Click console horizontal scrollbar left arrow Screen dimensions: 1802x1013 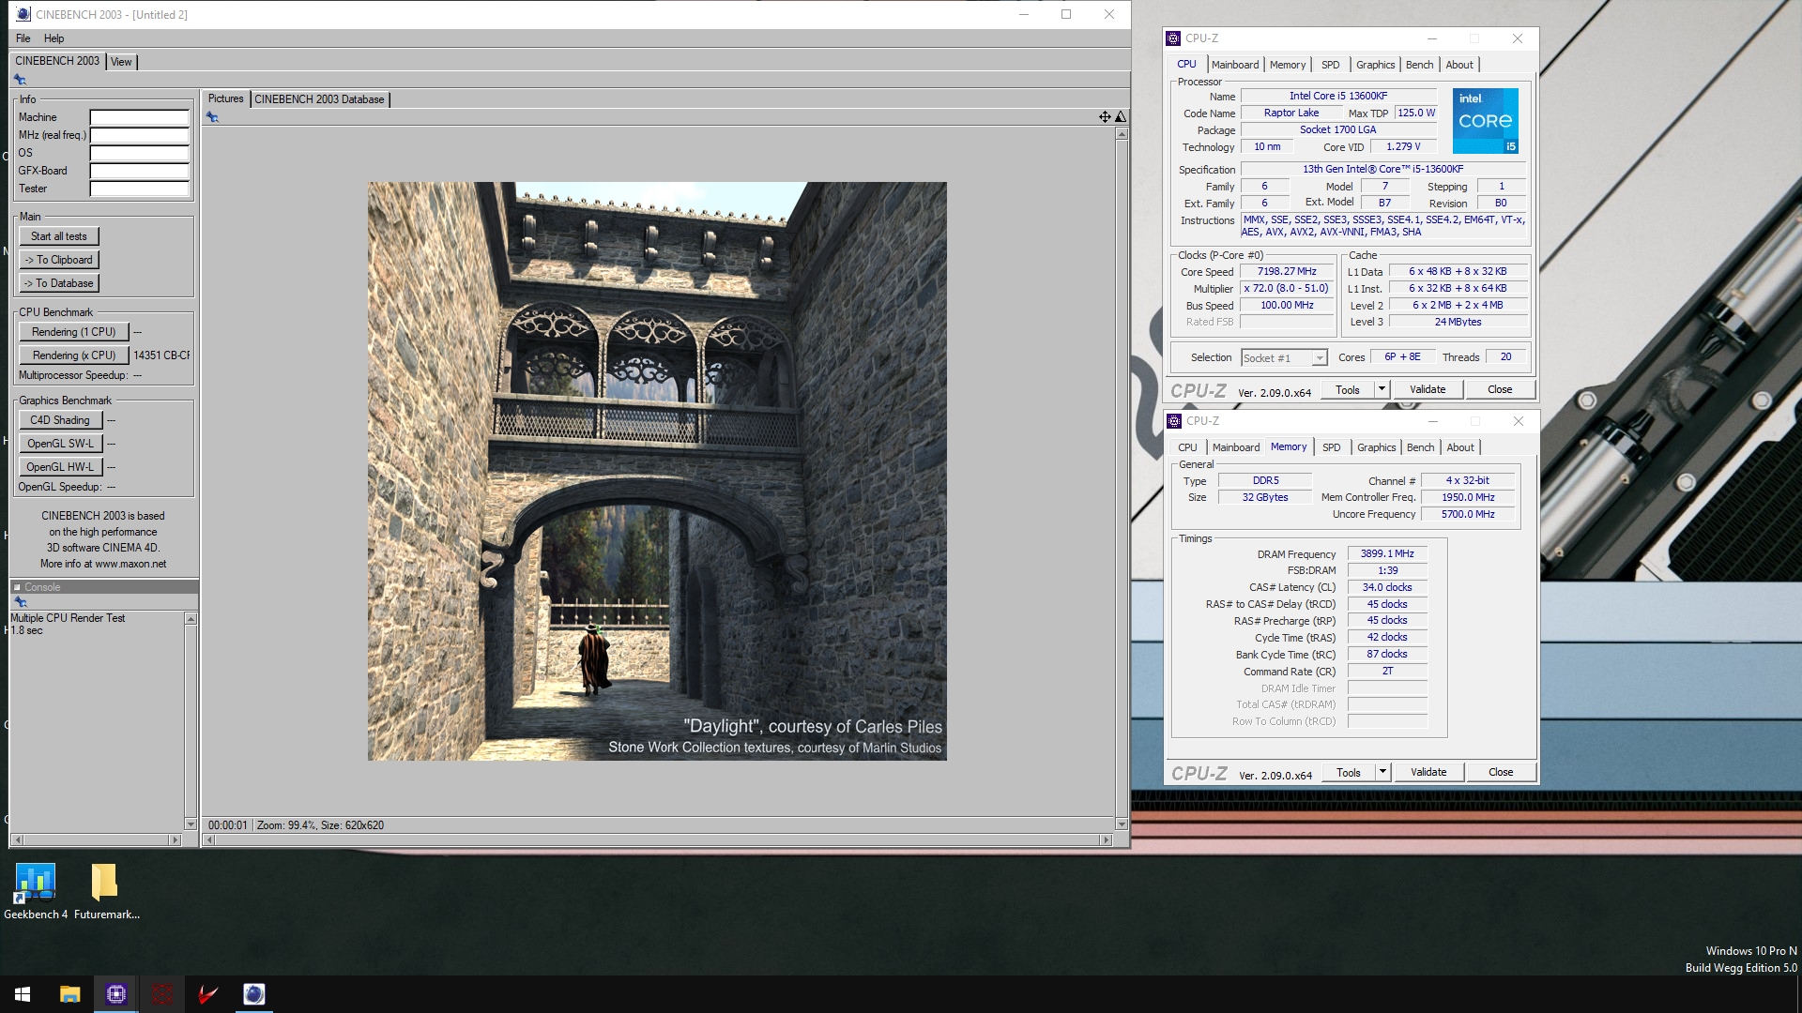[17, 840]
